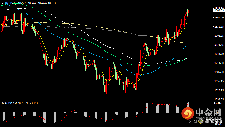Click the 1802.35 level on price scale
Viewport: 225px width, 127px height.
pos(218,36)
